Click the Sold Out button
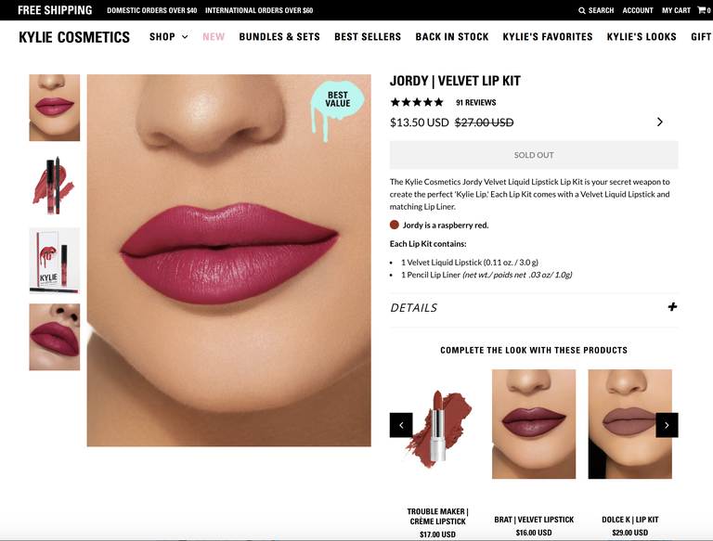Viewport: 713px width, 541px height. point(534,155)
